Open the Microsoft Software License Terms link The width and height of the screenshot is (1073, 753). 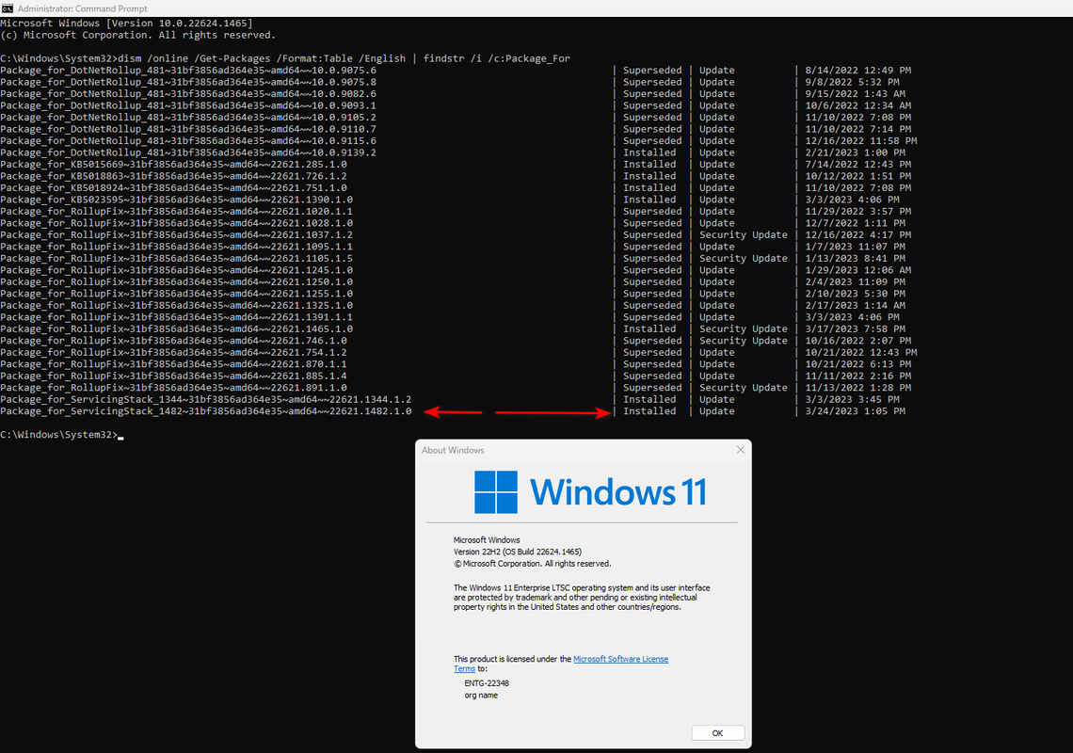(x=620, y=659)
